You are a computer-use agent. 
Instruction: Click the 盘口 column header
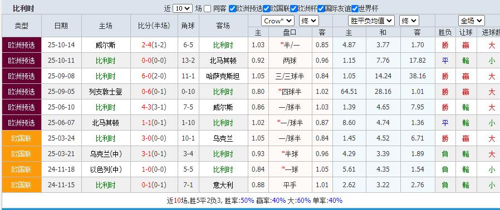[x=290, y=32]
